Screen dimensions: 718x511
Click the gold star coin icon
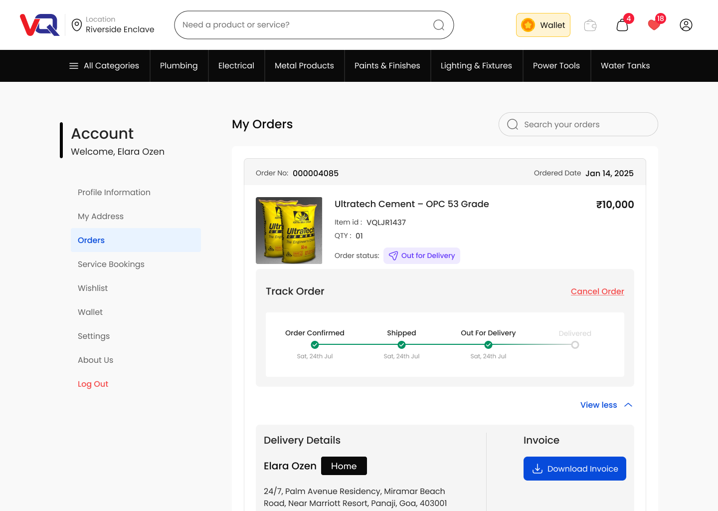pyautogui.click(x=528, y=25)
